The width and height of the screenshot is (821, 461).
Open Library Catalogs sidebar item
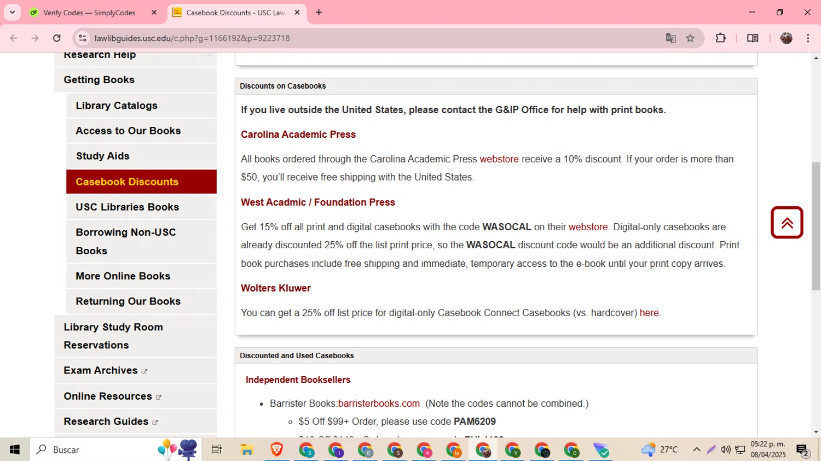pyautogui.click(x=141, y=106)
